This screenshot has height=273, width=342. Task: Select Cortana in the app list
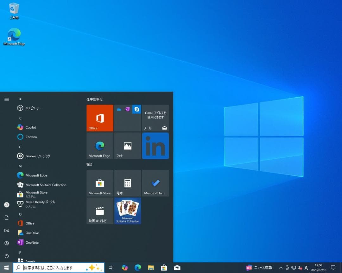[31, 137]
